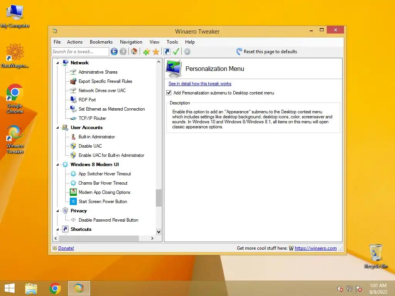Select Charms Bar Hover Timeout
The image size is (395, 296).
[x=103, y=183]
